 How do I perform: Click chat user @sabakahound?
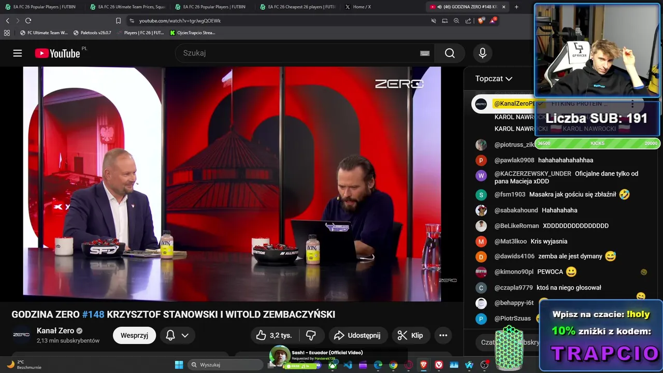coord(516,210)
